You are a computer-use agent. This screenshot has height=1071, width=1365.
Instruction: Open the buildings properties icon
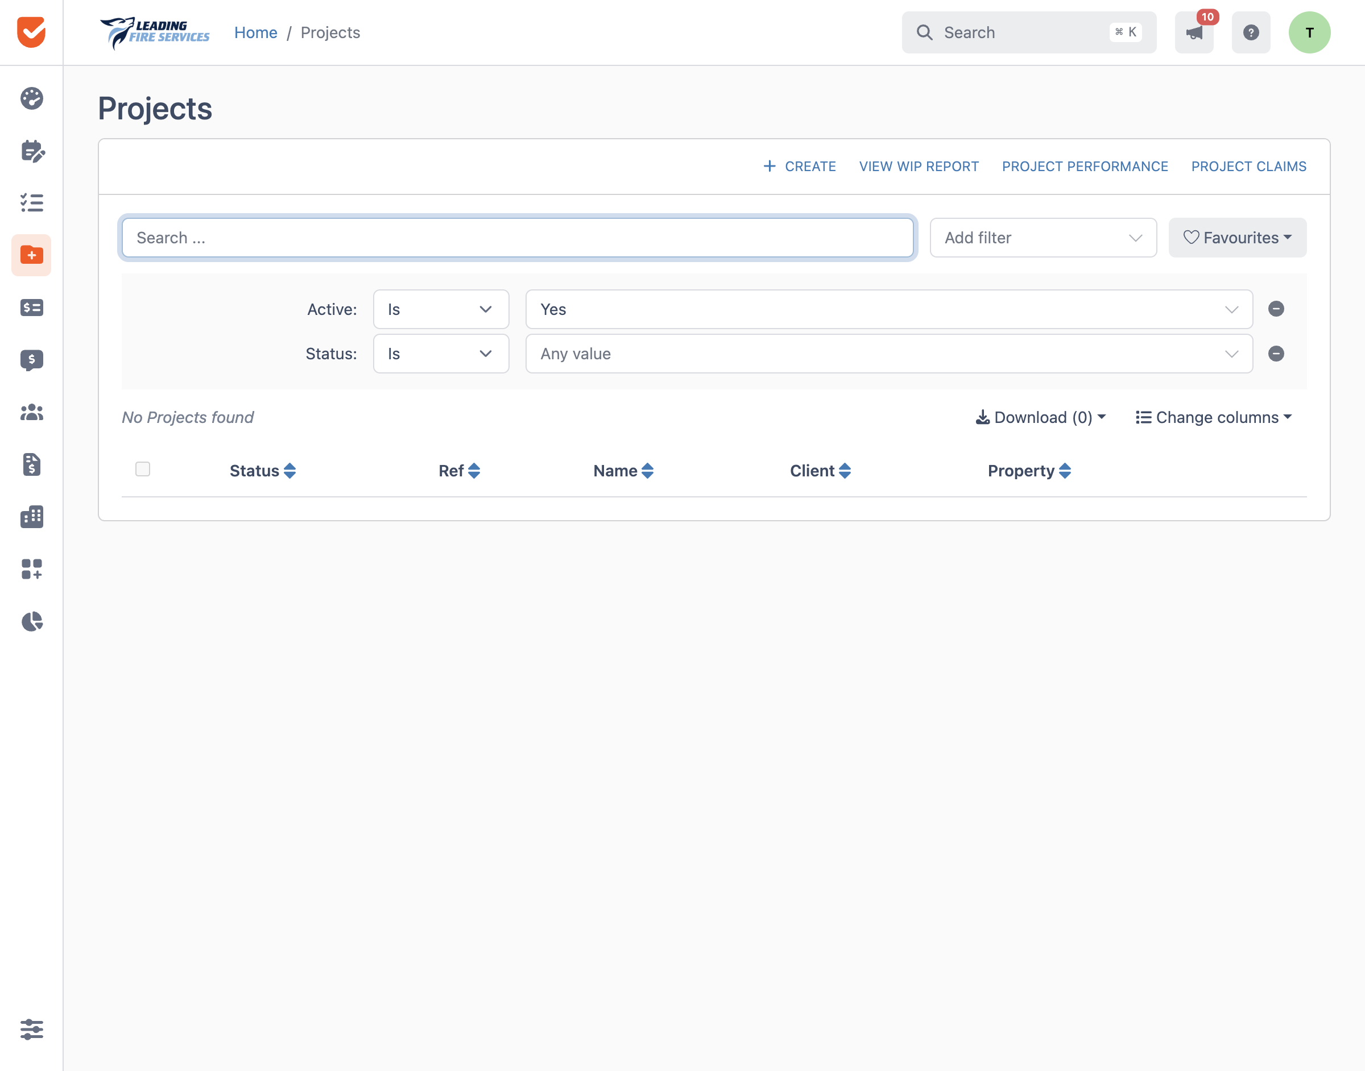click(31, 517)
